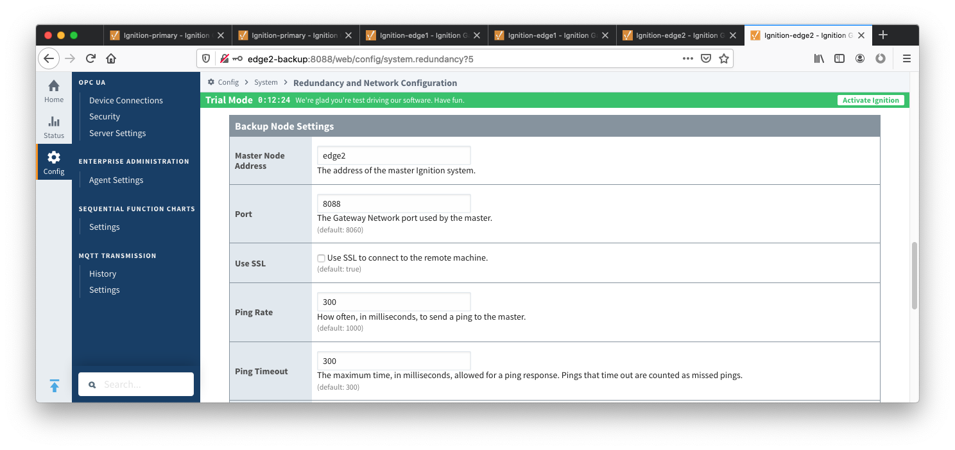Click the browser forward arrow
Screen dimensions: 955x450
point(70,58)
